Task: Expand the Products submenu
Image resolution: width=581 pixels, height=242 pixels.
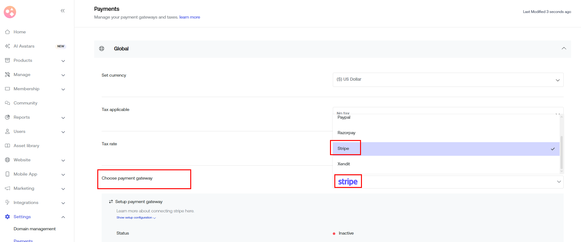Action: click(63, 61)
